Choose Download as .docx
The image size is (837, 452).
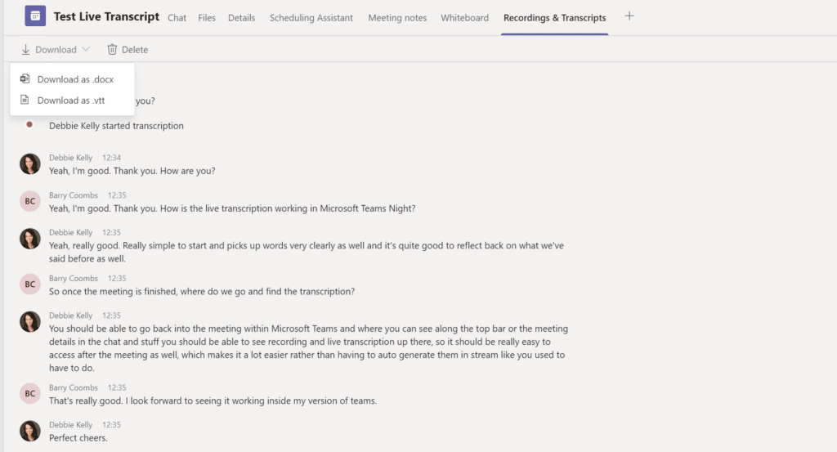pyautogui.click(x=75, y=79)
